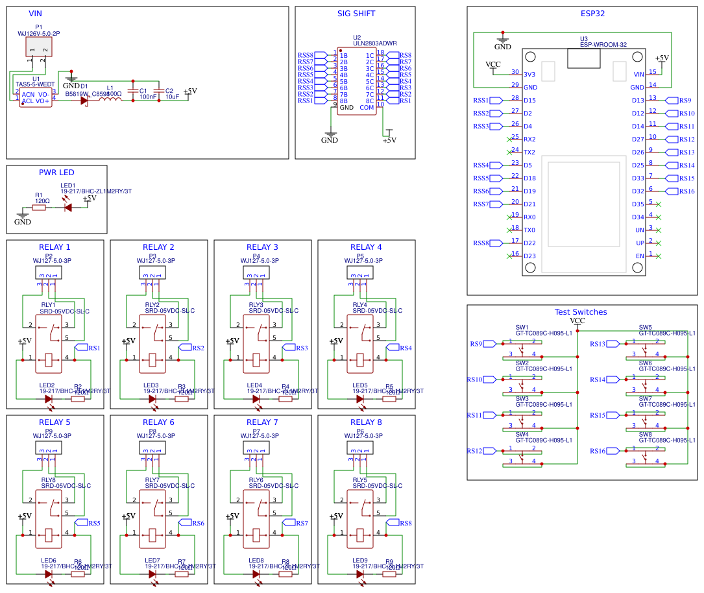Select the "SIG SHIFT" block title
Screen dimensions: 704x593
356,14
